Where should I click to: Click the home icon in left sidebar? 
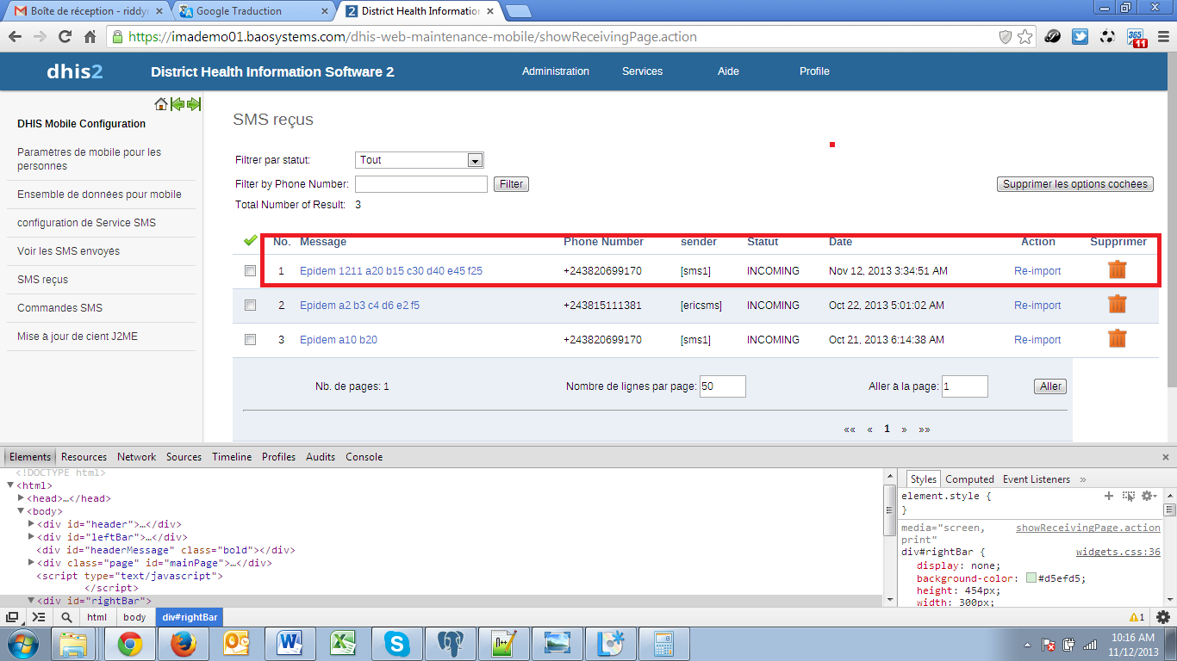click(x=160, y=104)
